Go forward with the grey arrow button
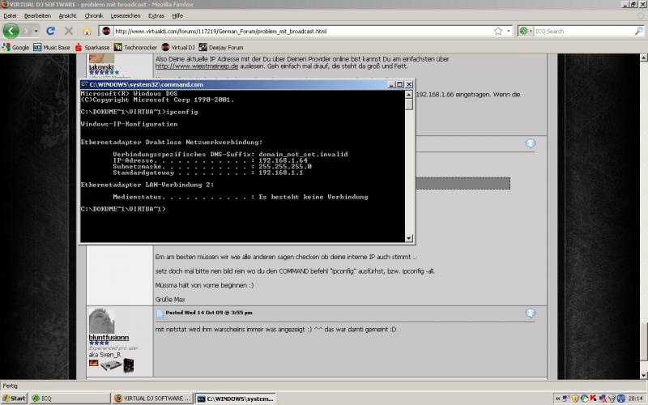648x405 pixels. point(27,31)
